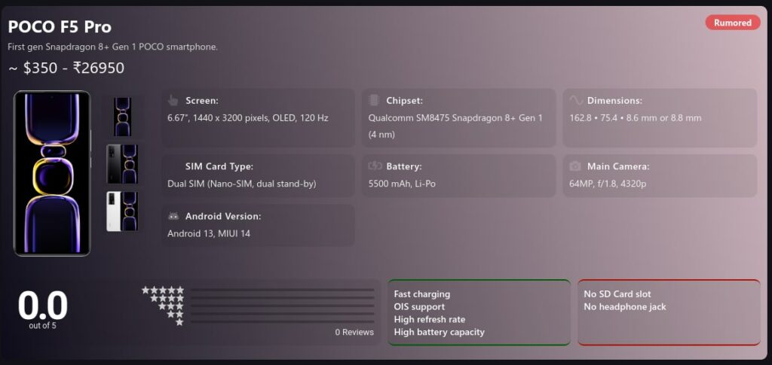Click the red cons box with No SD Card slot
Image resolution: width=772 pixels, height=365 pixels.
669,312
